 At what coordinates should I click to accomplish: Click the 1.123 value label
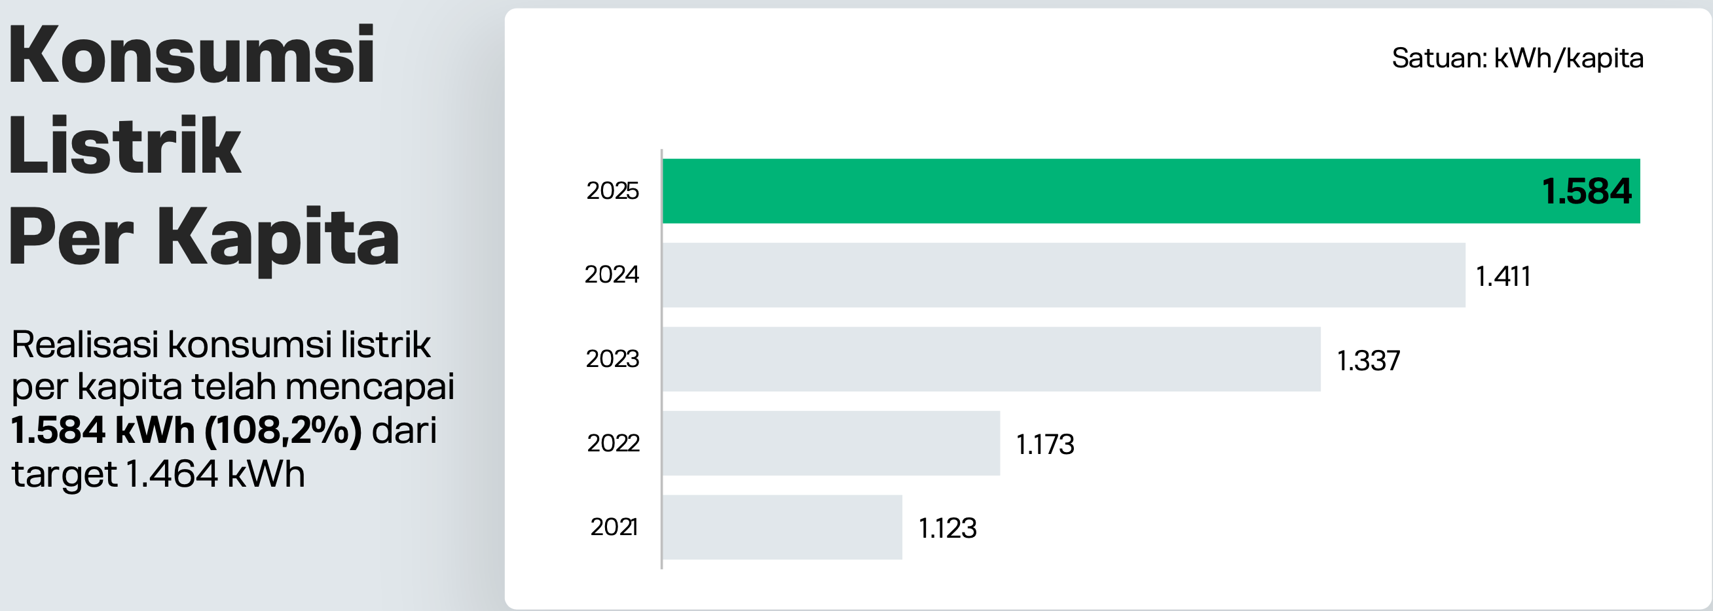click(x=948, y=529)
